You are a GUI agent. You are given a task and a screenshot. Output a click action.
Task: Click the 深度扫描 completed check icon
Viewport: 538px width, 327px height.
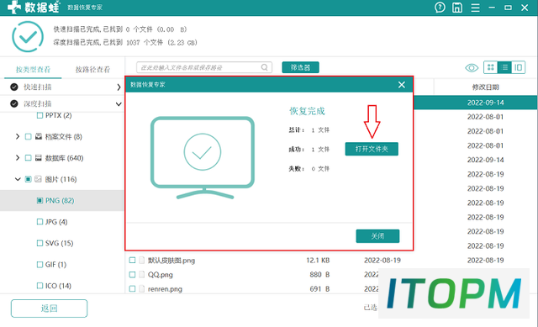pyautogui.click(x=14, y=103)
